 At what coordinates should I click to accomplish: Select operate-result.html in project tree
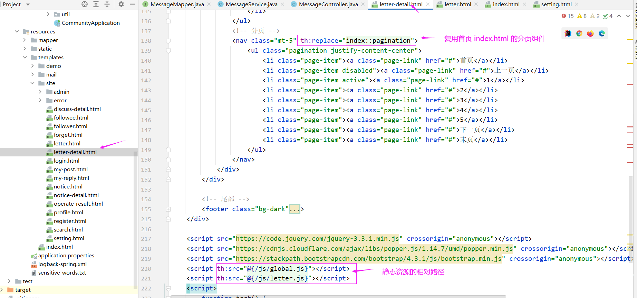click(x=75, y=204)
